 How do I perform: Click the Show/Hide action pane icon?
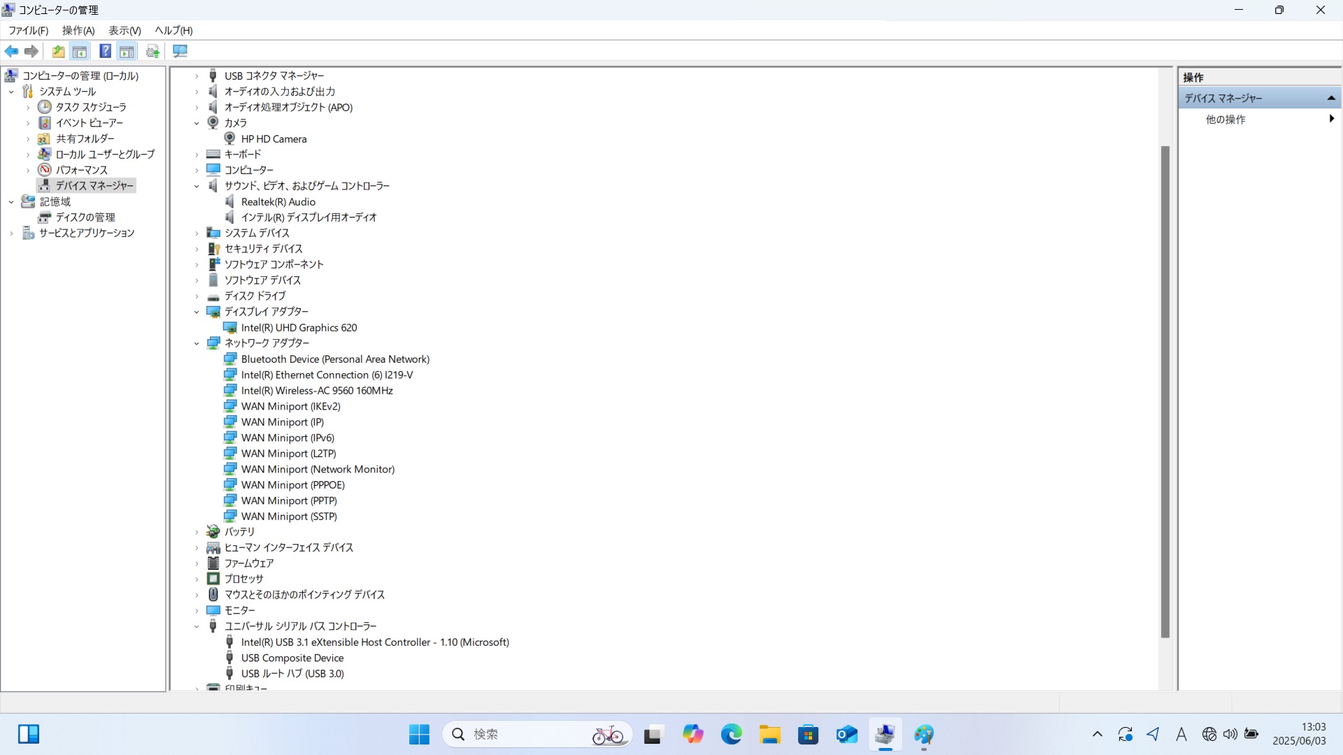tap(127, 51)
